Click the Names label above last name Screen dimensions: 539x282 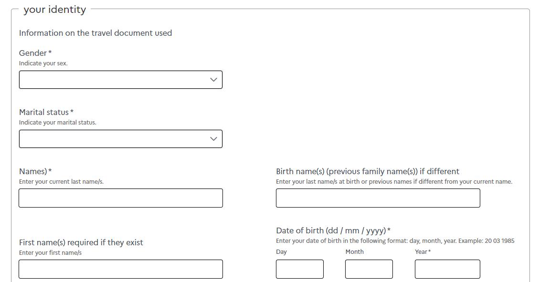[x=33, y=171]
